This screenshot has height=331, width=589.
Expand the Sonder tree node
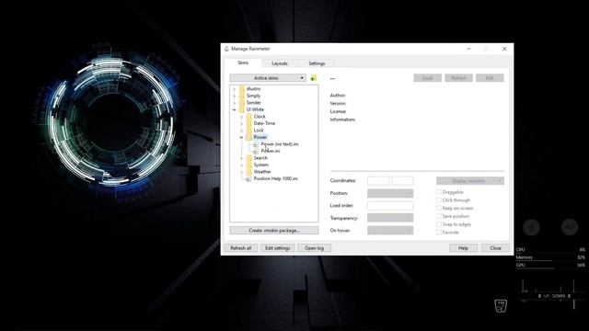click(x=235, y=102)
